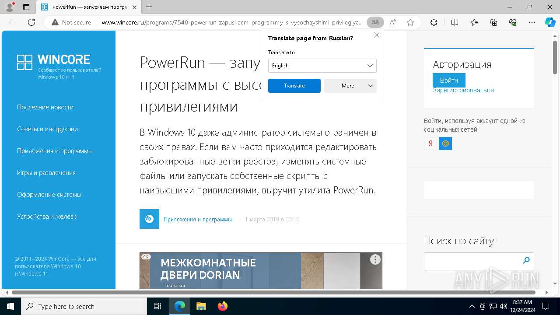Click the Translate button
This screenshot has width=560, height=315.
[x=294, y=86]
